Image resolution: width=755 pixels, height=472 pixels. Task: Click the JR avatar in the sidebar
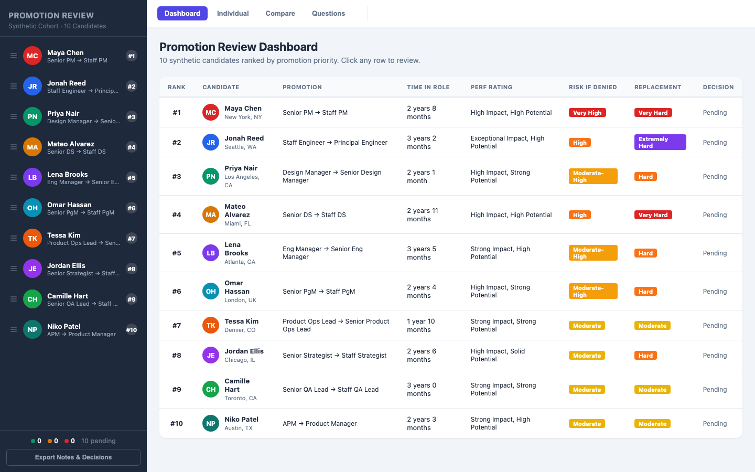tap(33, 86)
